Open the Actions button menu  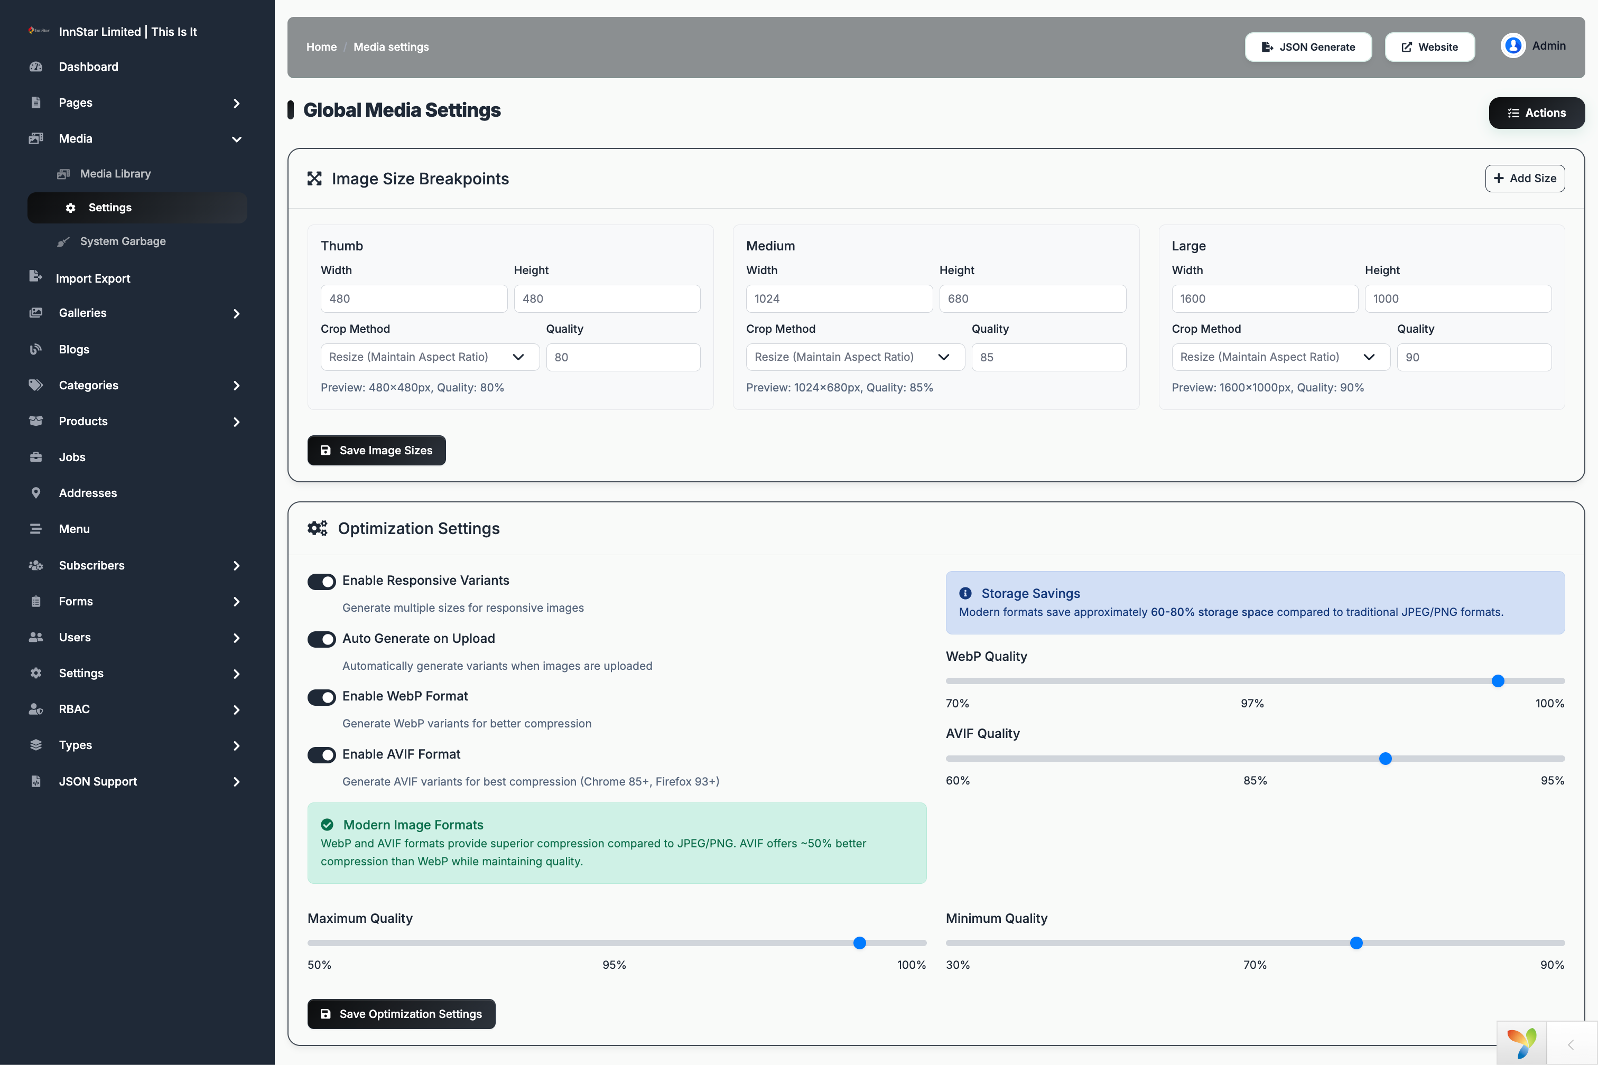1536,113
